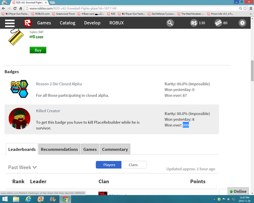
Task: Click the address bar URL field
Action: [x=131, y=8]
